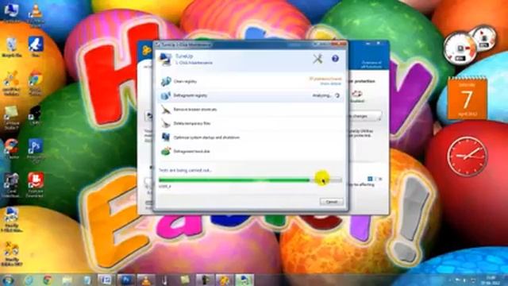The height and width of the screenshot is (286, 508).
Task: Click the Show details link under problems found
Action: [x=331, y=83]
